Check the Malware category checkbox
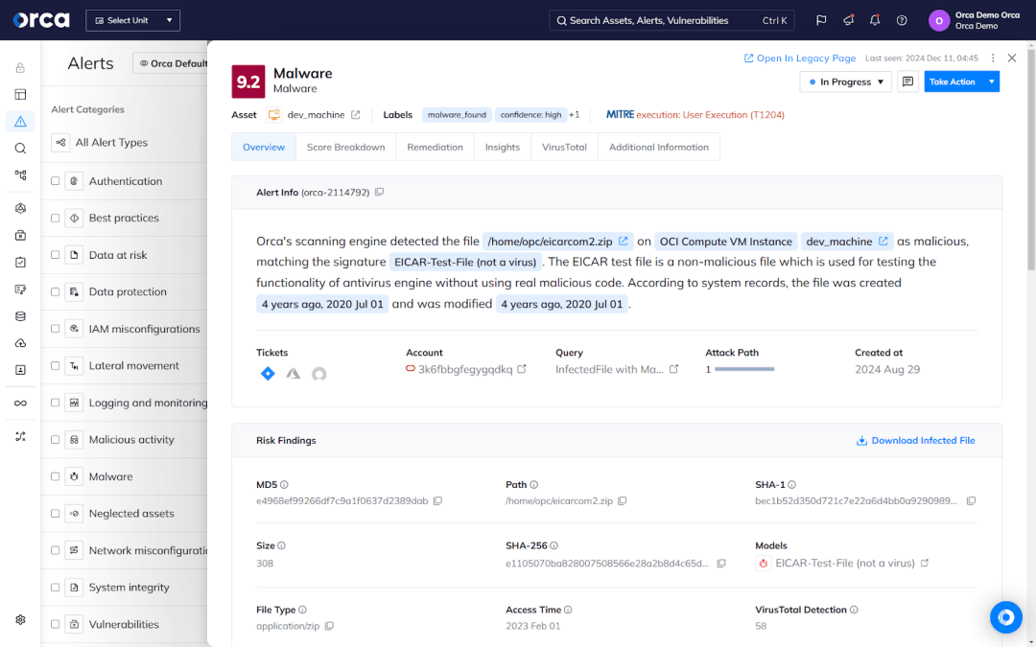This screenshot has height=647, width=1036. pyautogui.click(x=56, y=476)
